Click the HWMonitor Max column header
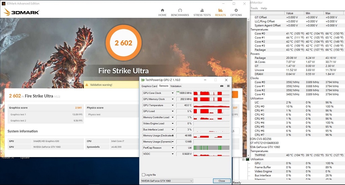The image size is (345, 185). pos(334,13)
